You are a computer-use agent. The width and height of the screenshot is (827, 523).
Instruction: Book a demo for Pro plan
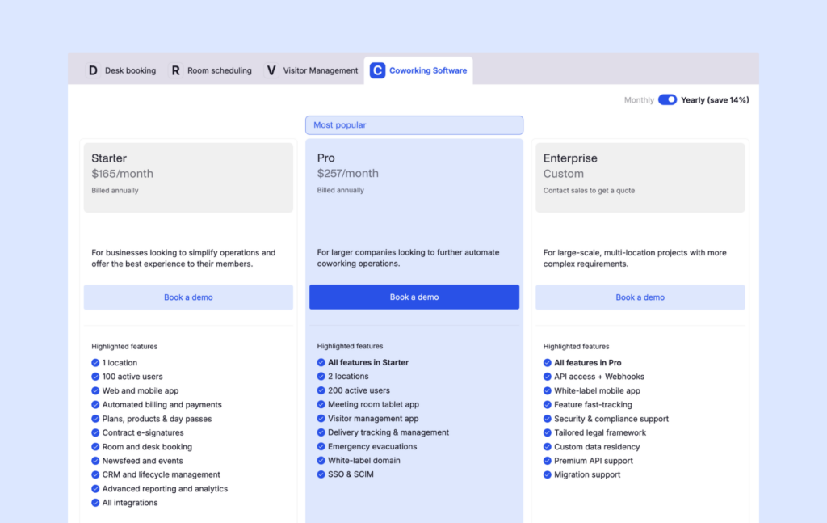414,297
